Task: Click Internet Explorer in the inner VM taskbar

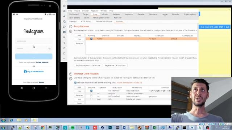Action: (11, 120)
